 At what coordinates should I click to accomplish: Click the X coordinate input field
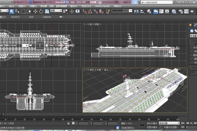click(83, 123)
